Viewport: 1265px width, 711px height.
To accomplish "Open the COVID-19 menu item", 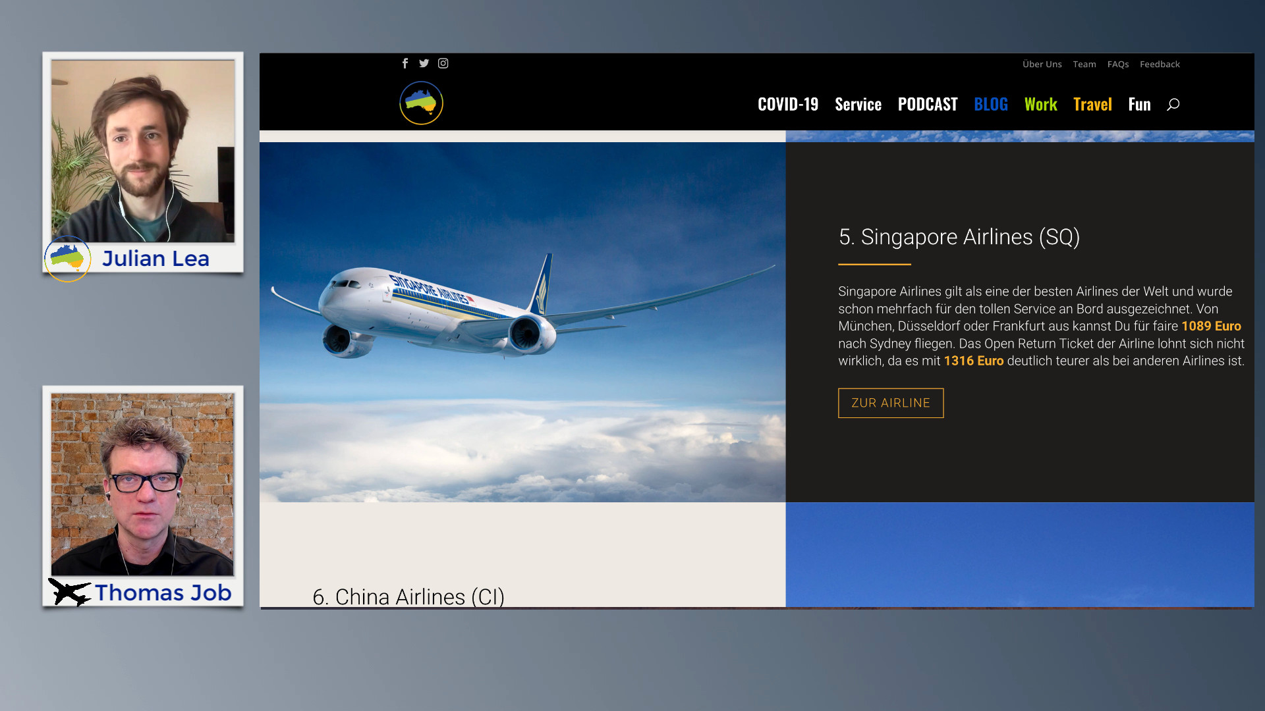I will (x=788, y=104).
